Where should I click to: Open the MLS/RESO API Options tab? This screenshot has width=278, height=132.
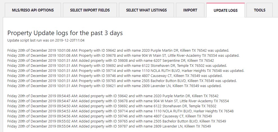click(x=33, y=10)
